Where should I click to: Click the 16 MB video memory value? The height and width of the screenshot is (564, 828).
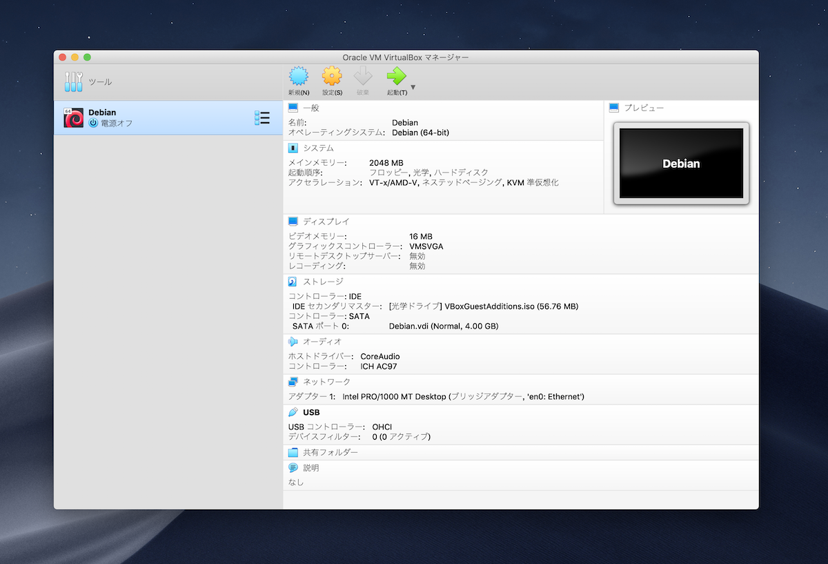(x=421, y=237)
